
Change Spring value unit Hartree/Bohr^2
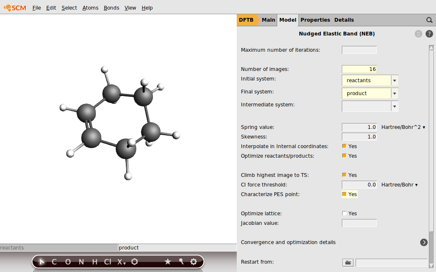pyautogui.click(x=403, y=127)
